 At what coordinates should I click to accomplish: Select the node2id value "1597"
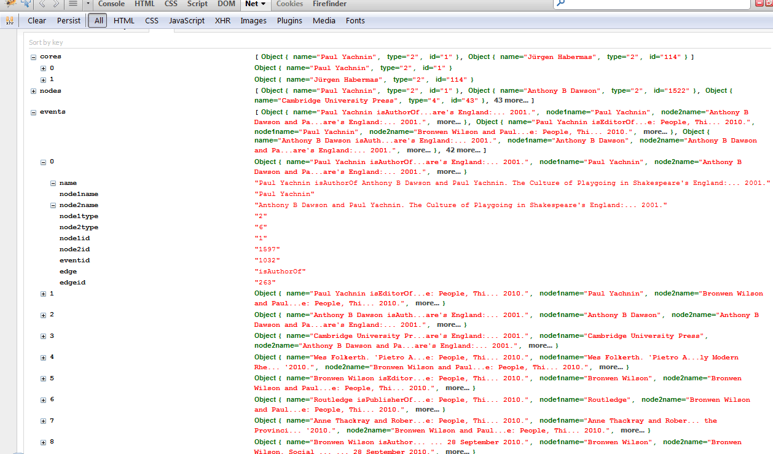pyautogui.click(x=267, y=249)
